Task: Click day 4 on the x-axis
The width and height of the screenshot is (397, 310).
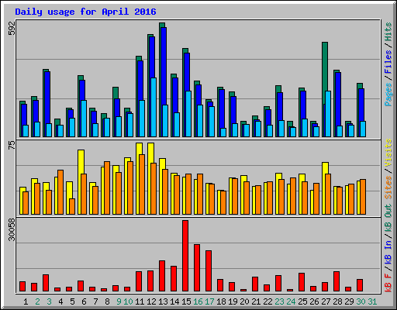Action: tap(60, 301)
